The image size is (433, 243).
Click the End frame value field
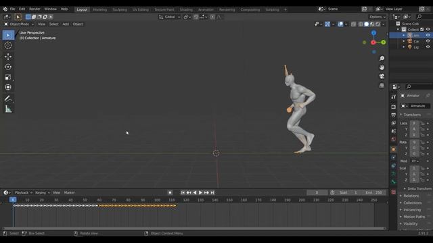click(x=374, y=192)
